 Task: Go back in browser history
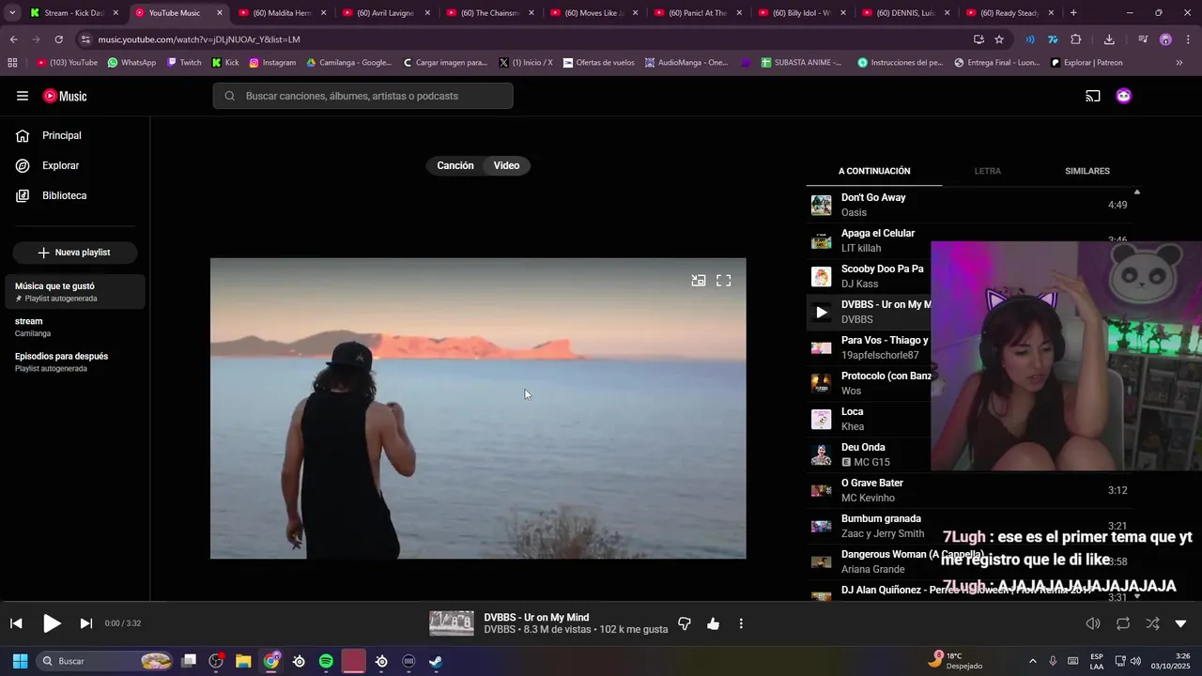(13, 39)
